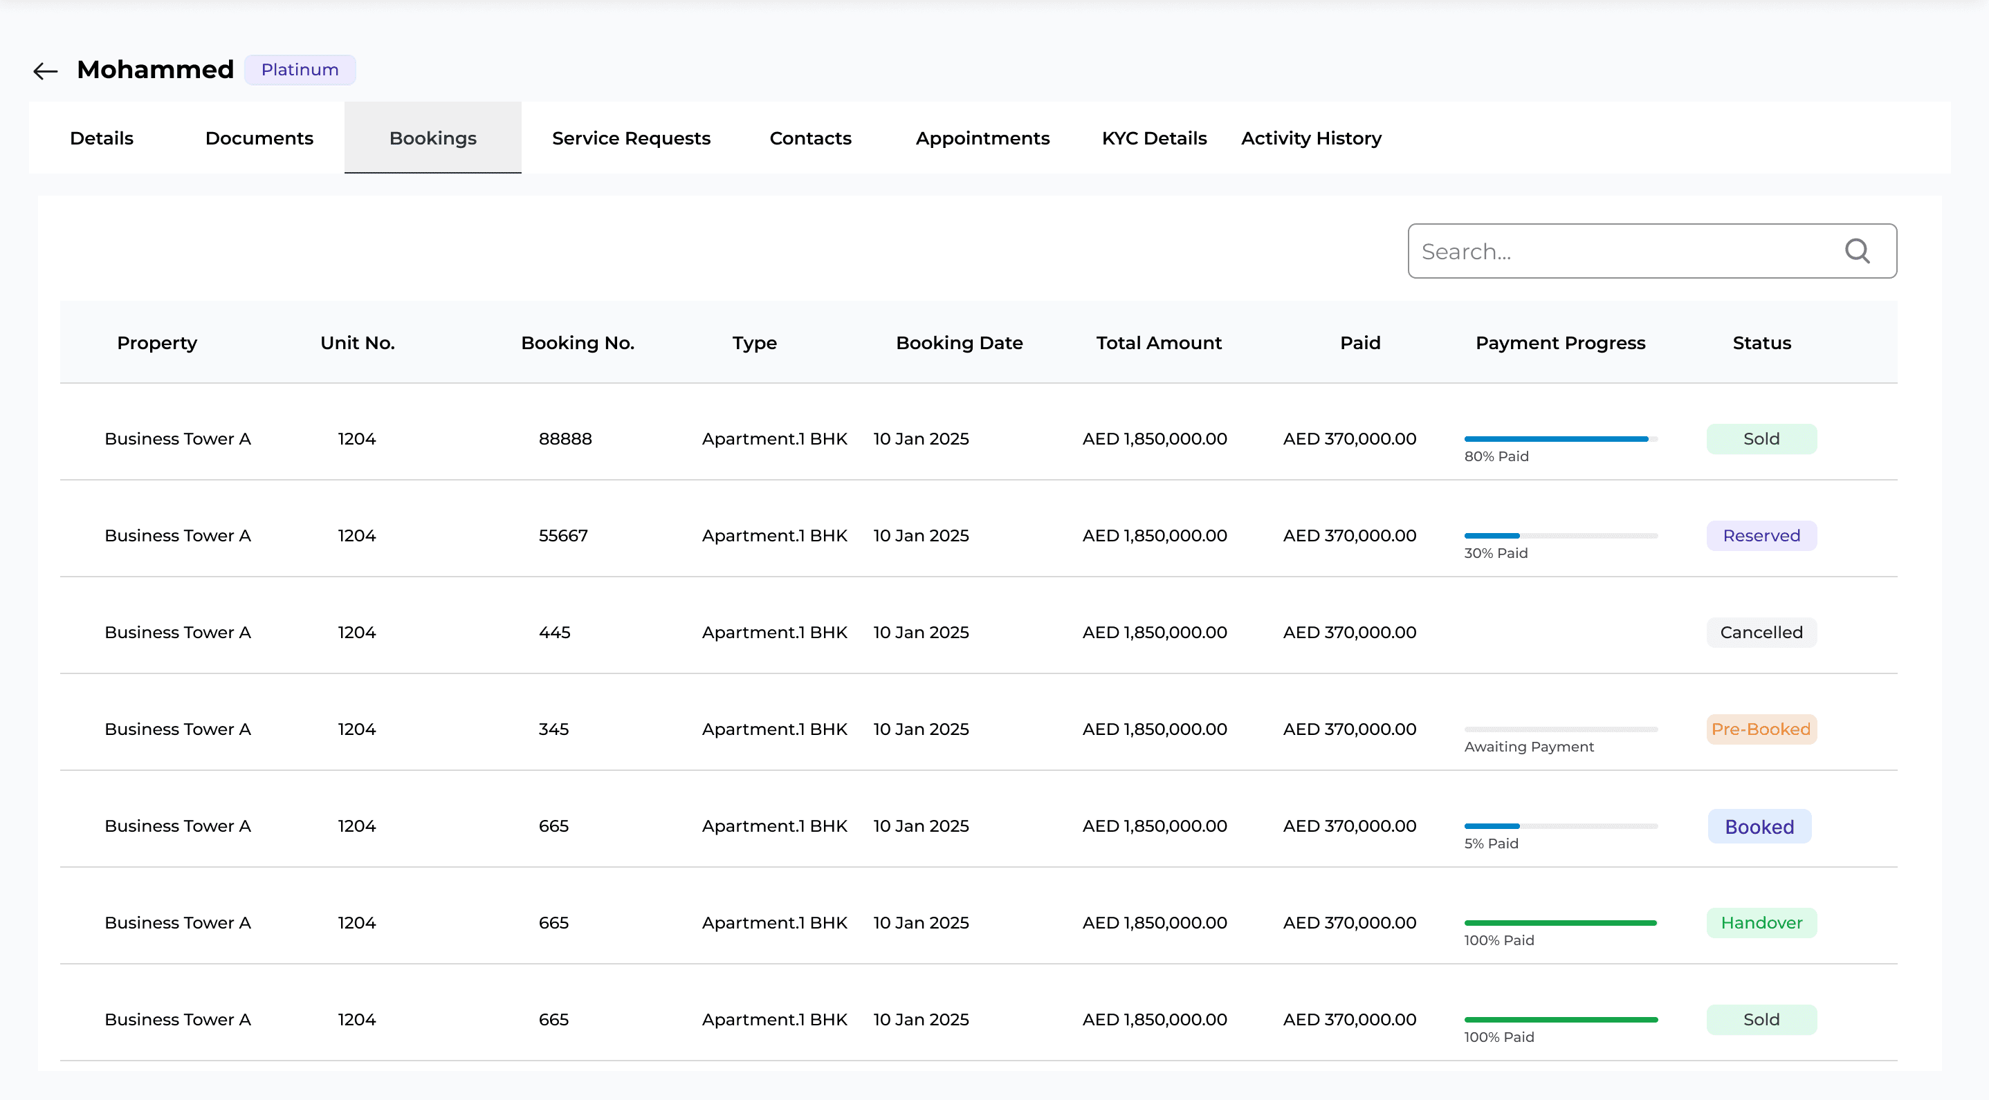The width and height of the screenshot is (1989, 1100).
Task: Click the Booked status badge
Action: 1760,826
